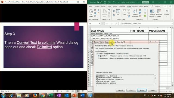Image resolution: width=174 pixels, height=98 pixels.
Task: Select cell with COMILANG,CHRISTIAN, POLESTICO
Action: 110,39
